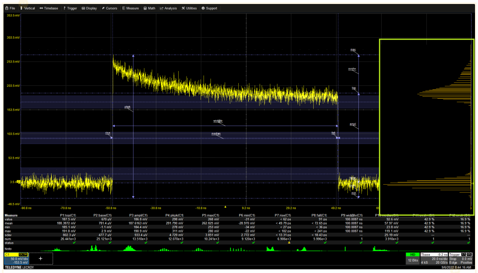The height and width of the screenshot is (273, 478).
Task: Click the Trigger menu flag icon
Action: pyautogui.click(x=64, y=8)
